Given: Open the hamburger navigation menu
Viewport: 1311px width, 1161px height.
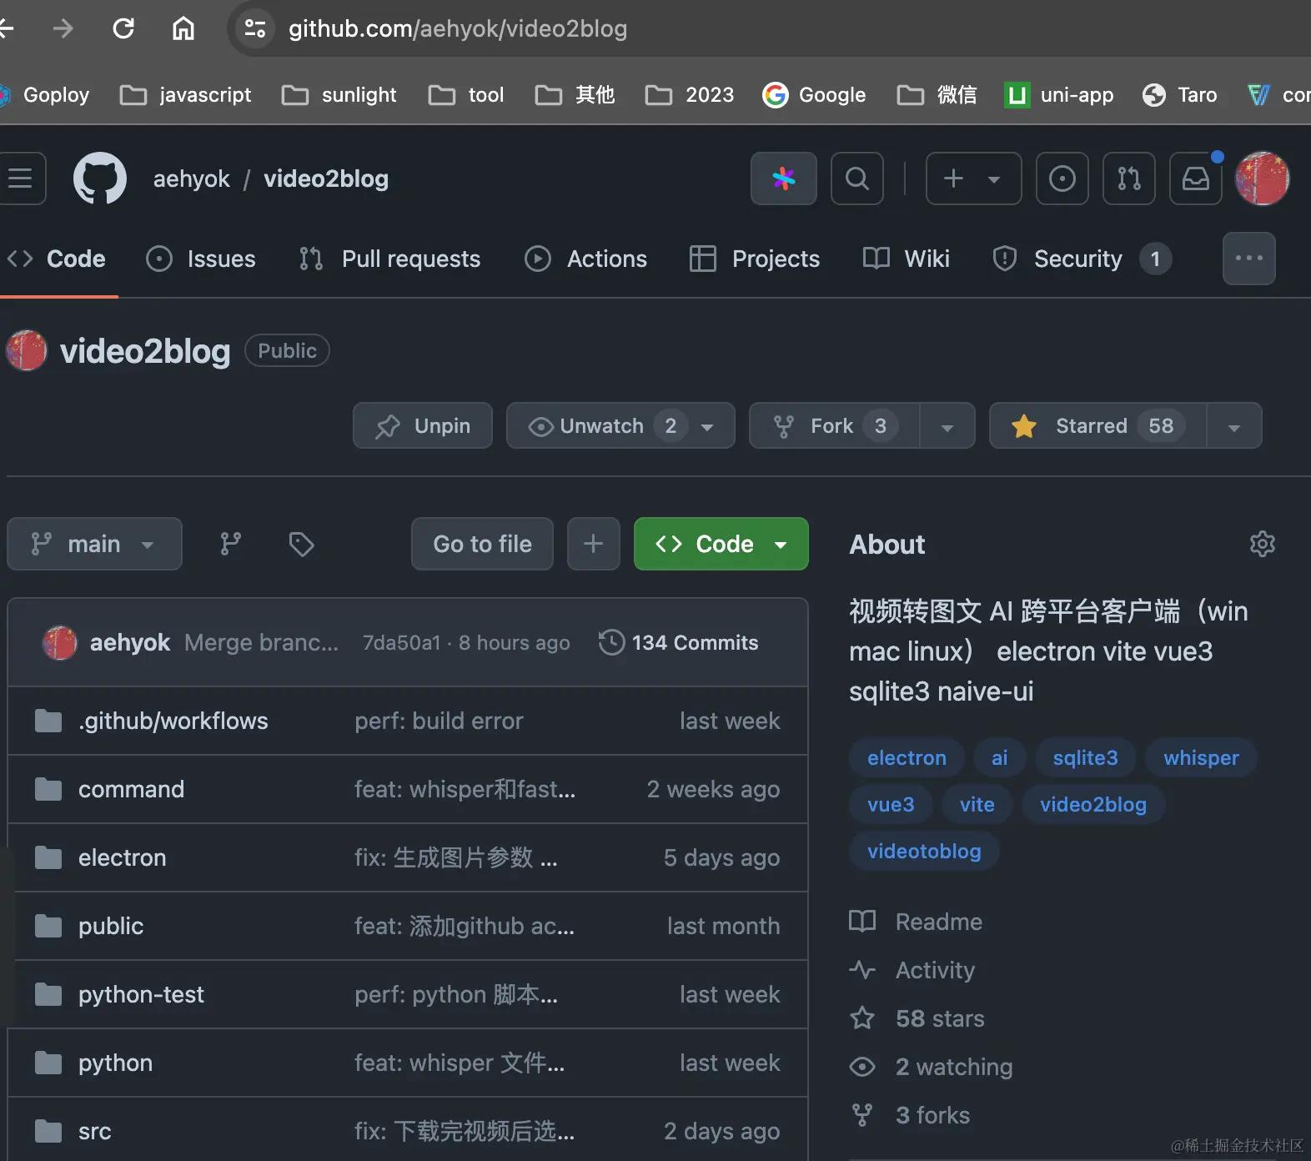Looking at the screenshot, I should click(x=22, y=178).
